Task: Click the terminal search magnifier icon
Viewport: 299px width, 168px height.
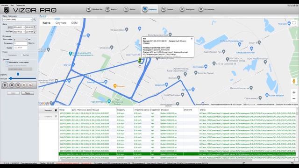Action: [x=35, y=20]
